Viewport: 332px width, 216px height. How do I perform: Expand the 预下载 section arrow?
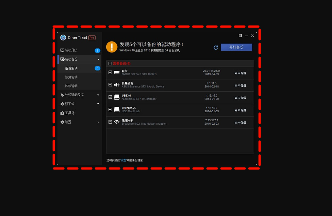coord(98,104)
